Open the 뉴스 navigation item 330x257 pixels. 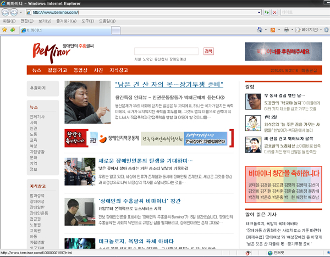point(37,70)
